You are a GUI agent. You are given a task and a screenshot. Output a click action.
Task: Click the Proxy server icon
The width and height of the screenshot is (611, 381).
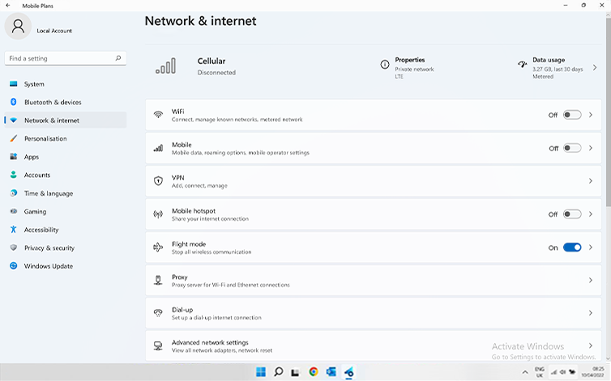pos(158,281)
